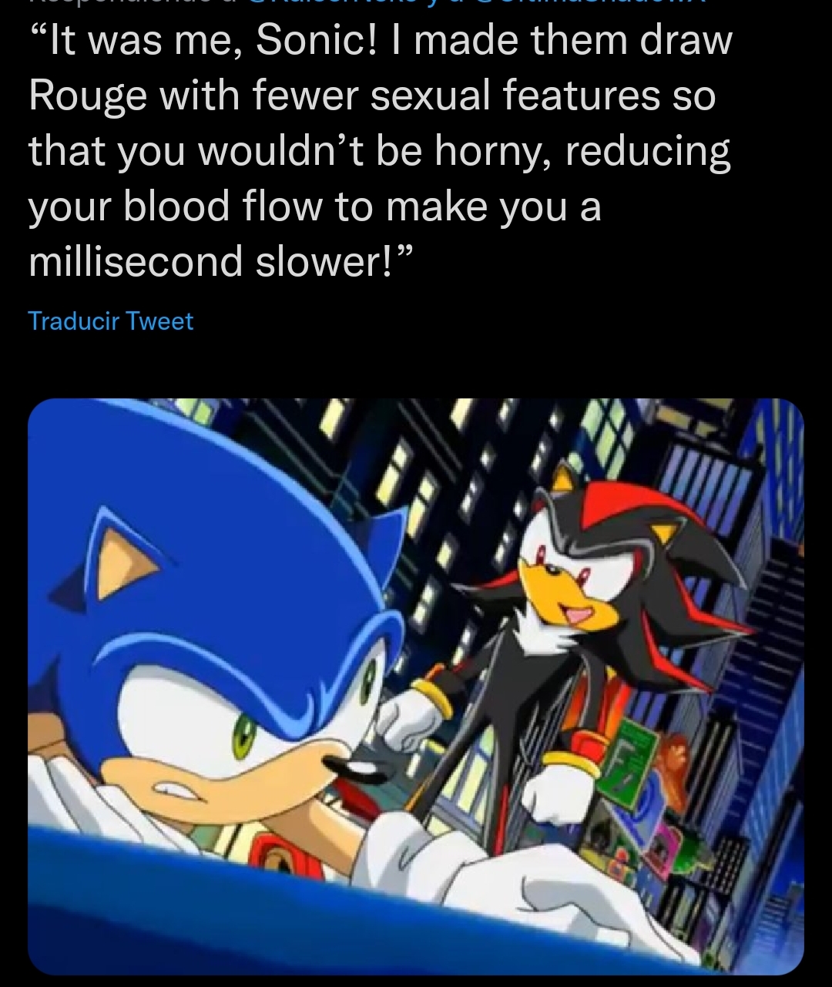Click Shadow the Hedgehog's face in the image

566,574
